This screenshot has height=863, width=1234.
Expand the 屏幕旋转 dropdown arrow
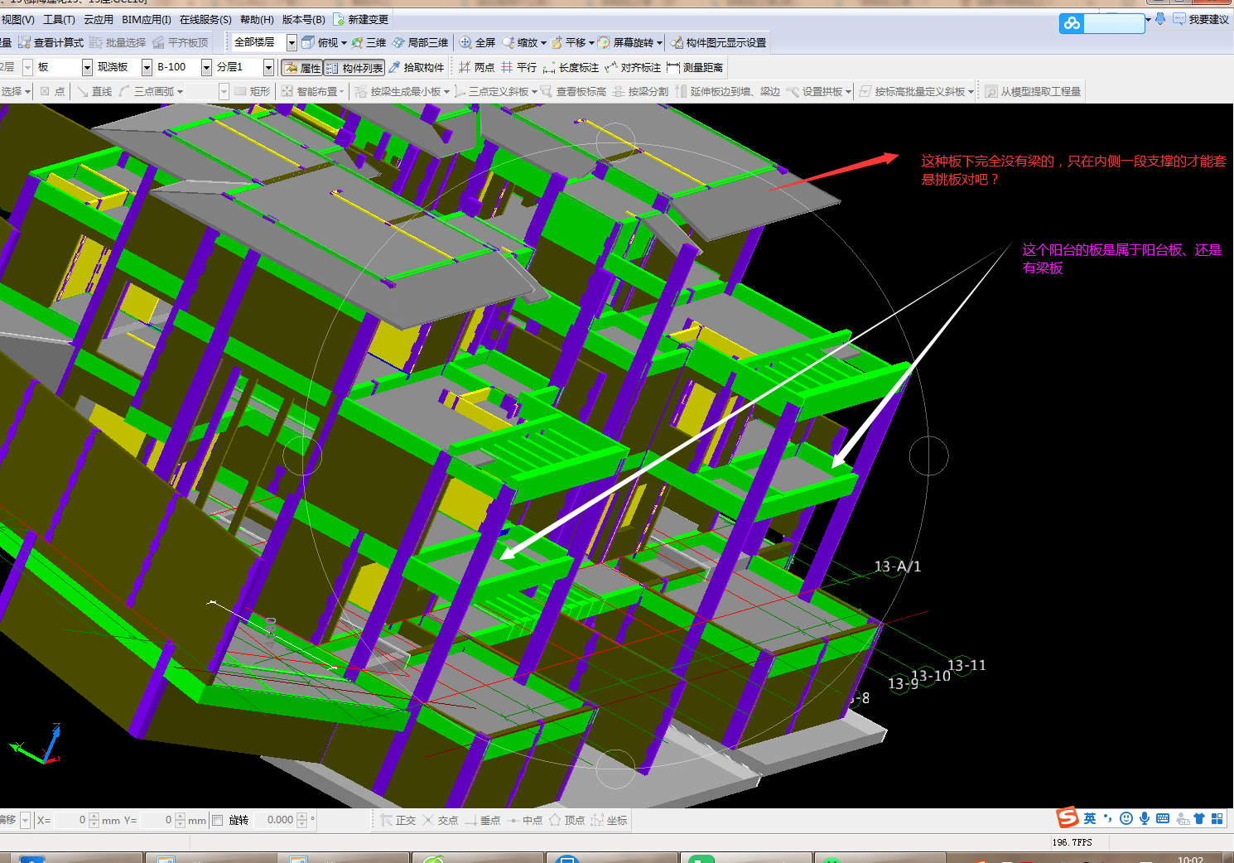point(660,43)
